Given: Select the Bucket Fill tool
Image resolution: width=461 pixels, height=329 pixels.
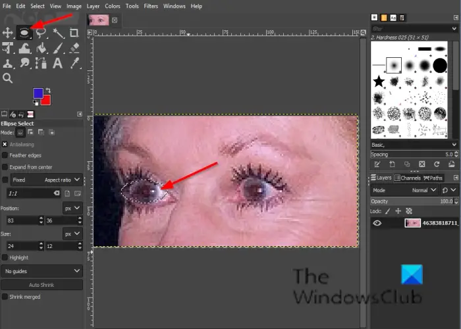Looking at the screenshot, I should coord(41,48).
